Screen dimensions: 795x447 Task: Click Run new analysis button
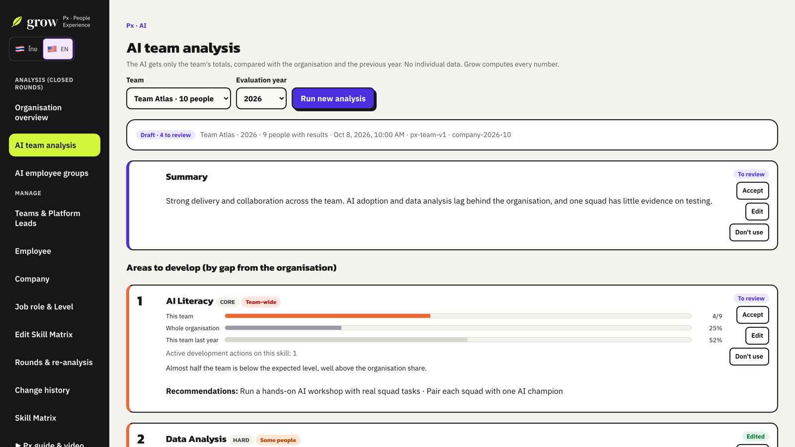coord(333,98)
